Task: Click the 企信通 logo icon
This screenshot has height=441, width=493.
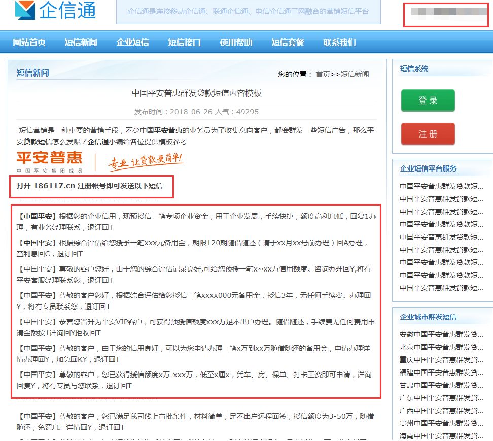Action: pyautogui.click(x=25, y=10)
